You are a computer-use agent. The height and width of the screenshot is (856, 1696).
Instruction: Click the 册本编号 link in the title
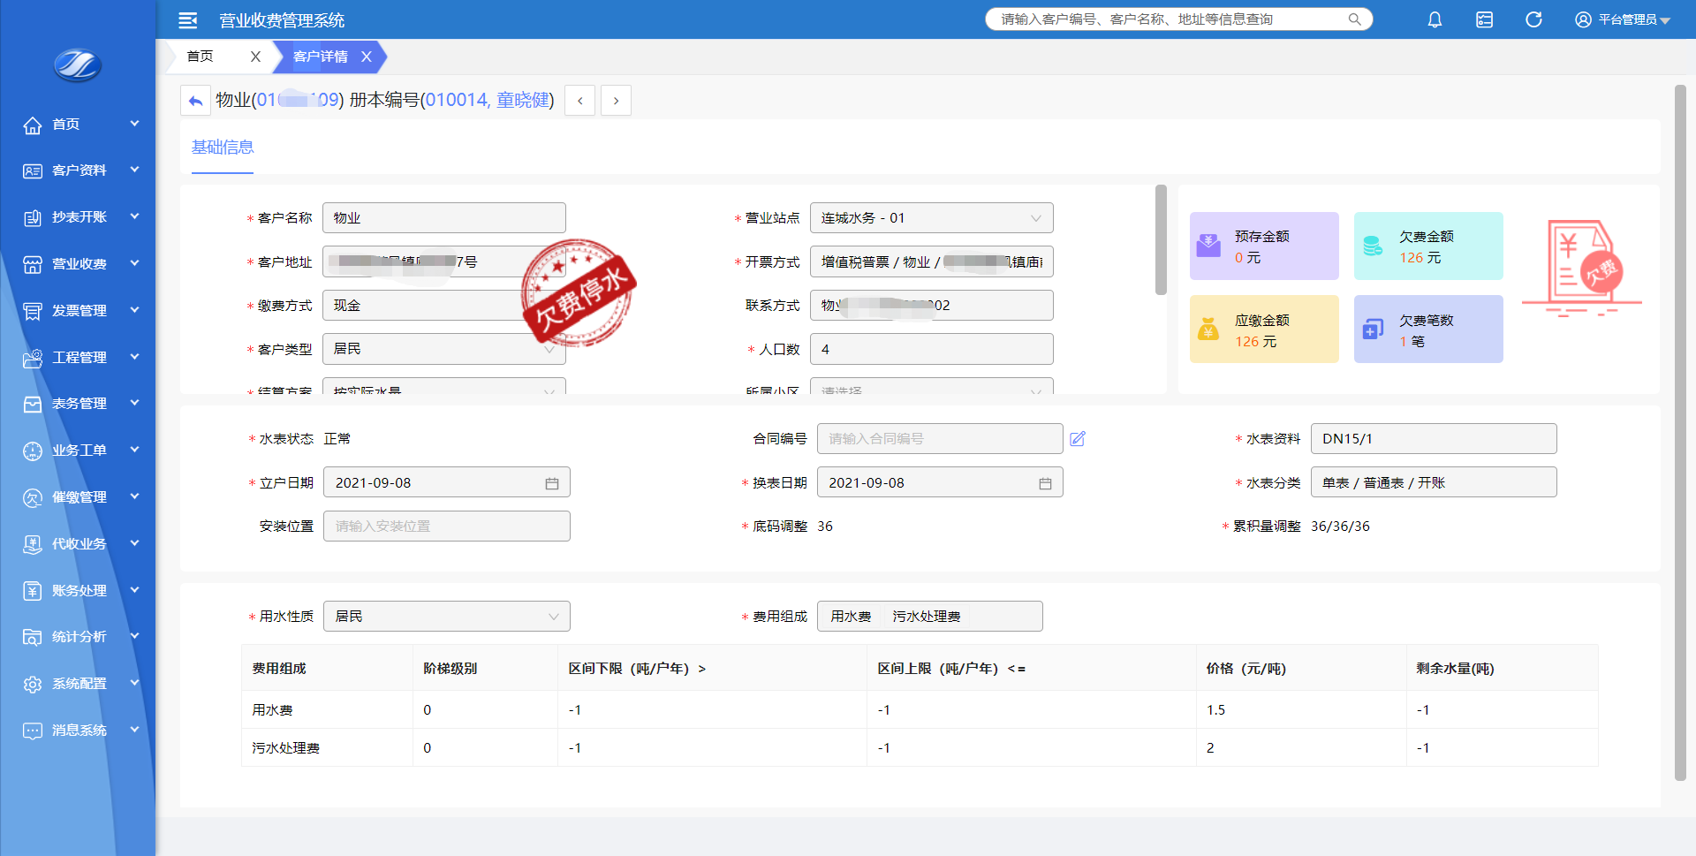[487, 100]
